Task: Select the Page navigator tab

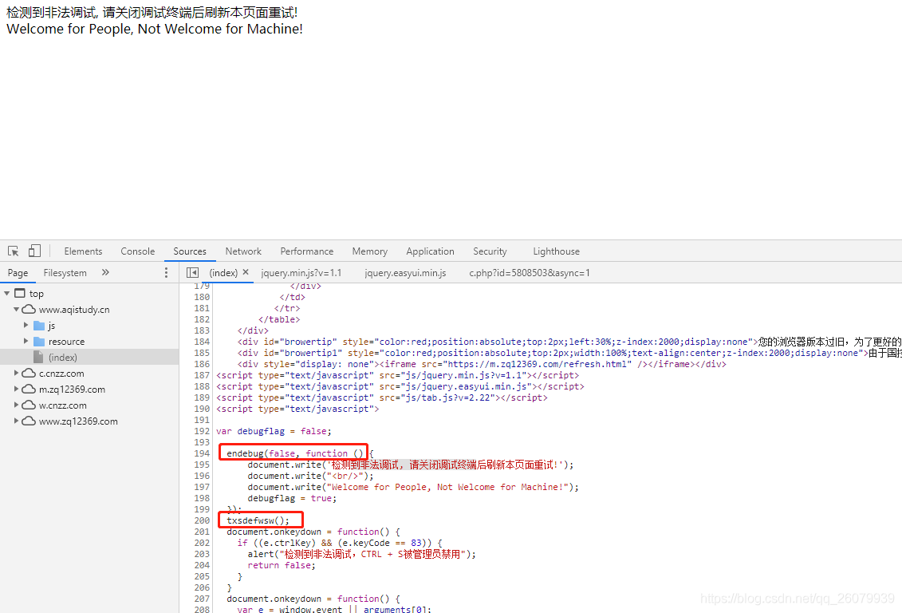Action: pos(18,273)
